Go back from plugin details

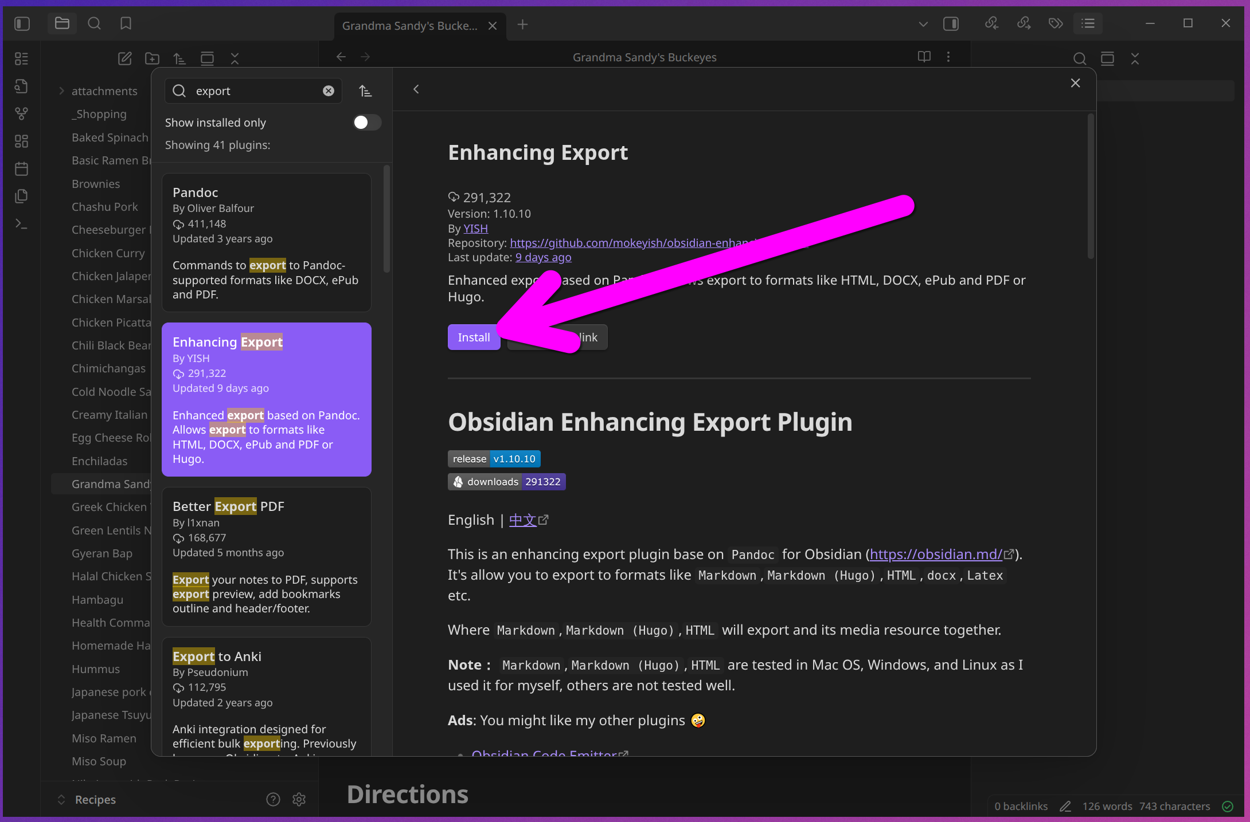(x=416, y=89)
